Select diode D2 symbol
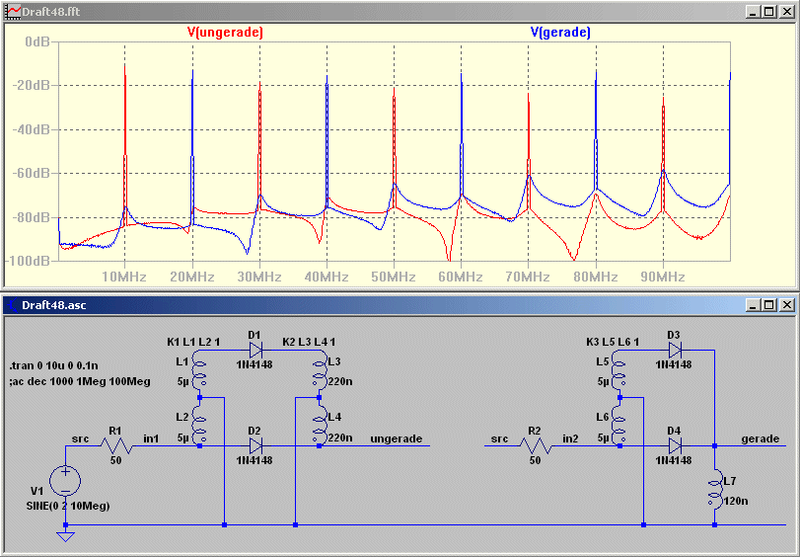 tap(256, 445)
